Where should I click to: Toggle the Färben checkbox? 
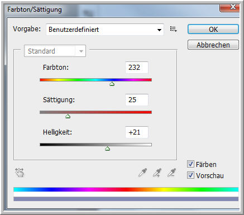[x=190, y=164]
